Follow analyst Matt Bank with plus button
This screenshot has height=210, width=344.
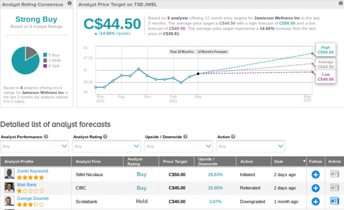point(315,188)
